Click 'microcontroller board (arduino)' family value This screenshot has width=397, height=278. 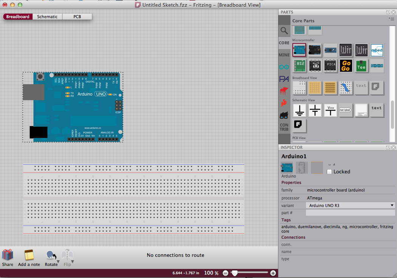336,190
